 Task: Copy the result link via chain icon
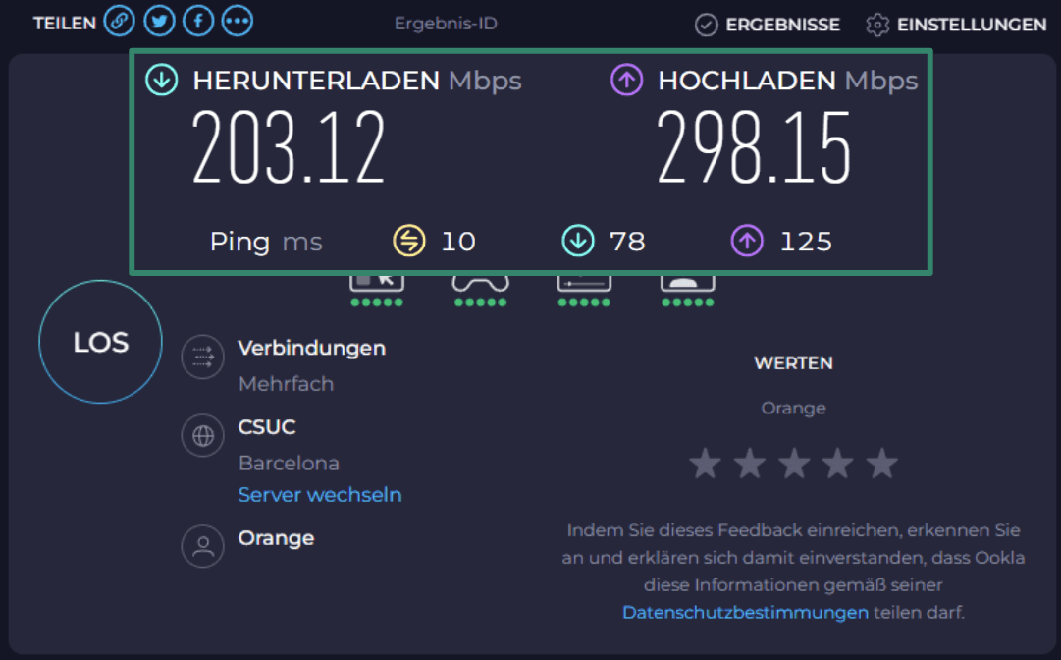point(119,21)
